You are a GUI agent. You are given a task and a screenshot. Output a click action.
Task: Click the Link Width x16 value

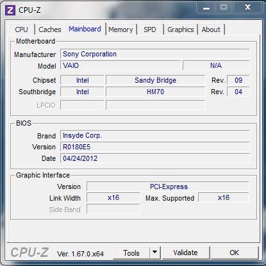coord(113,197)
